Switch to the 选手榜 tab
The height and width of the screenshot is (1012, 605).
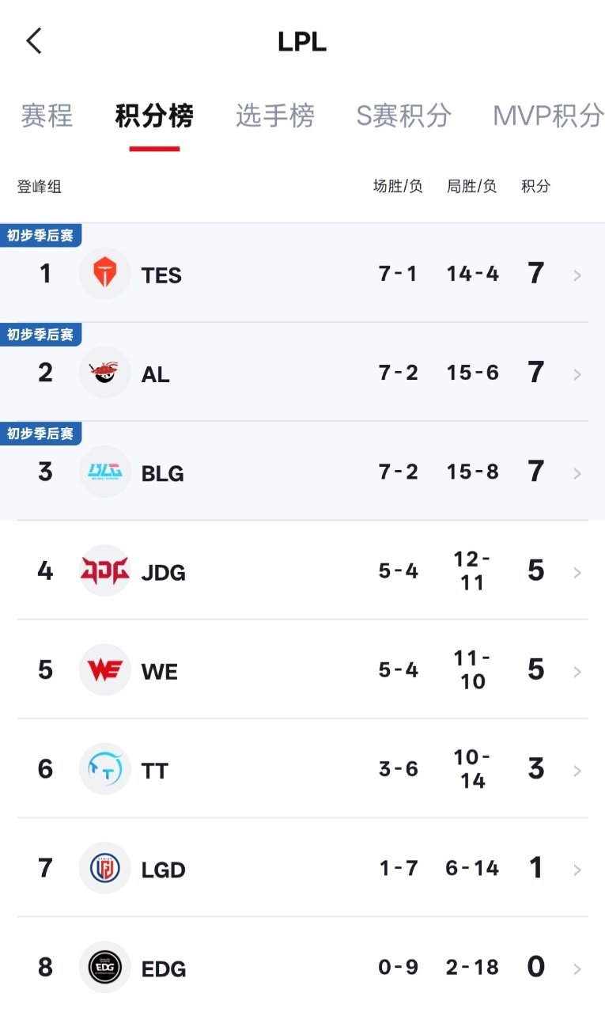coord(275,116)
